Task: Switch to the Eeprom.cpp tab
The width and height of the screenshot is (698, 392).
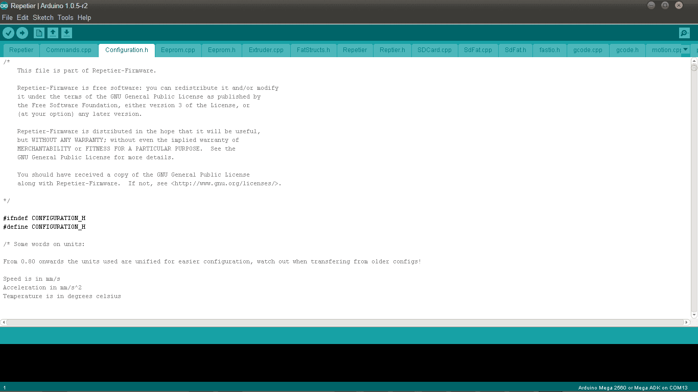Action: pos(178,50)
